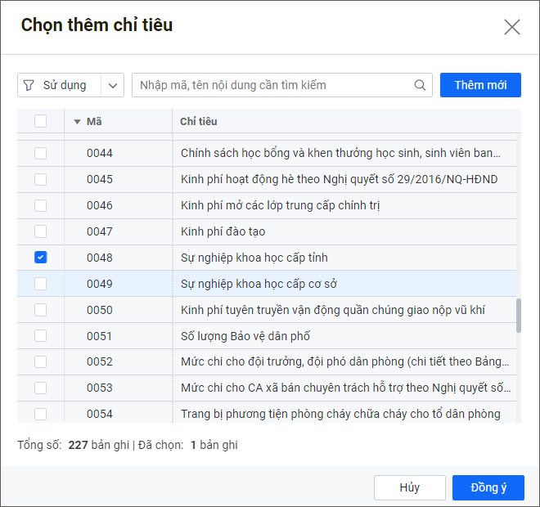The height and width of the screenshot is (507, 540).
Task: Enable the checkbox for row 0052
Action: point(41,362)
